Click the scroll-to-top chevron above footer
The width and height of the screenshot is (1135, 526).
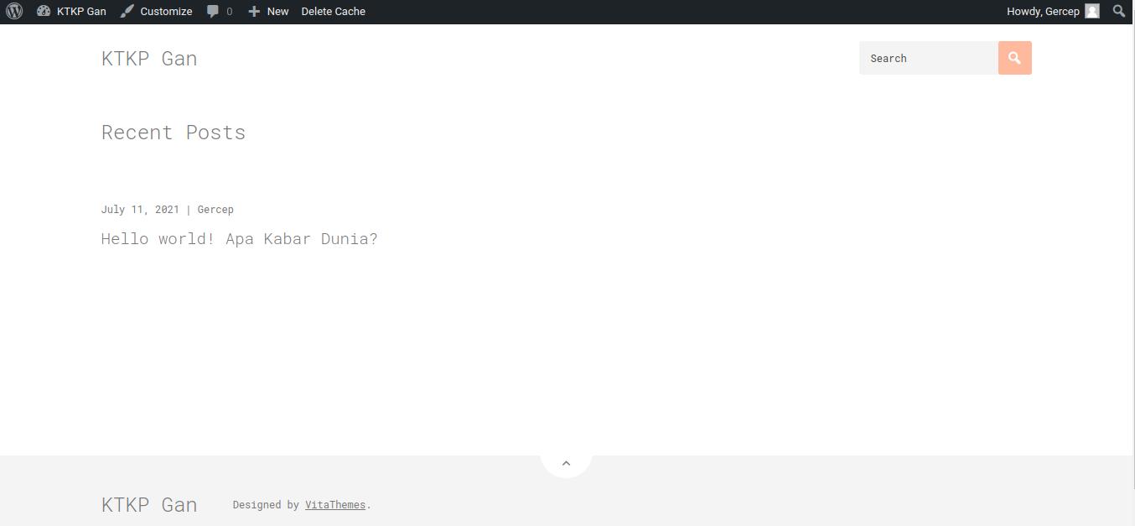(x=566, y=463)
